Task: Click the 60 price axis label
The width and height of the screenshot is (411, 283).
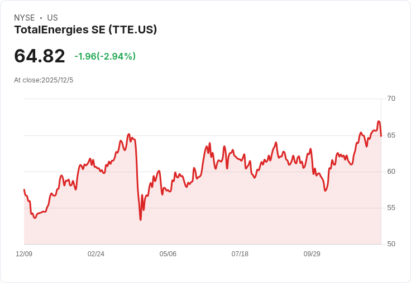Action: click(391, 172)
